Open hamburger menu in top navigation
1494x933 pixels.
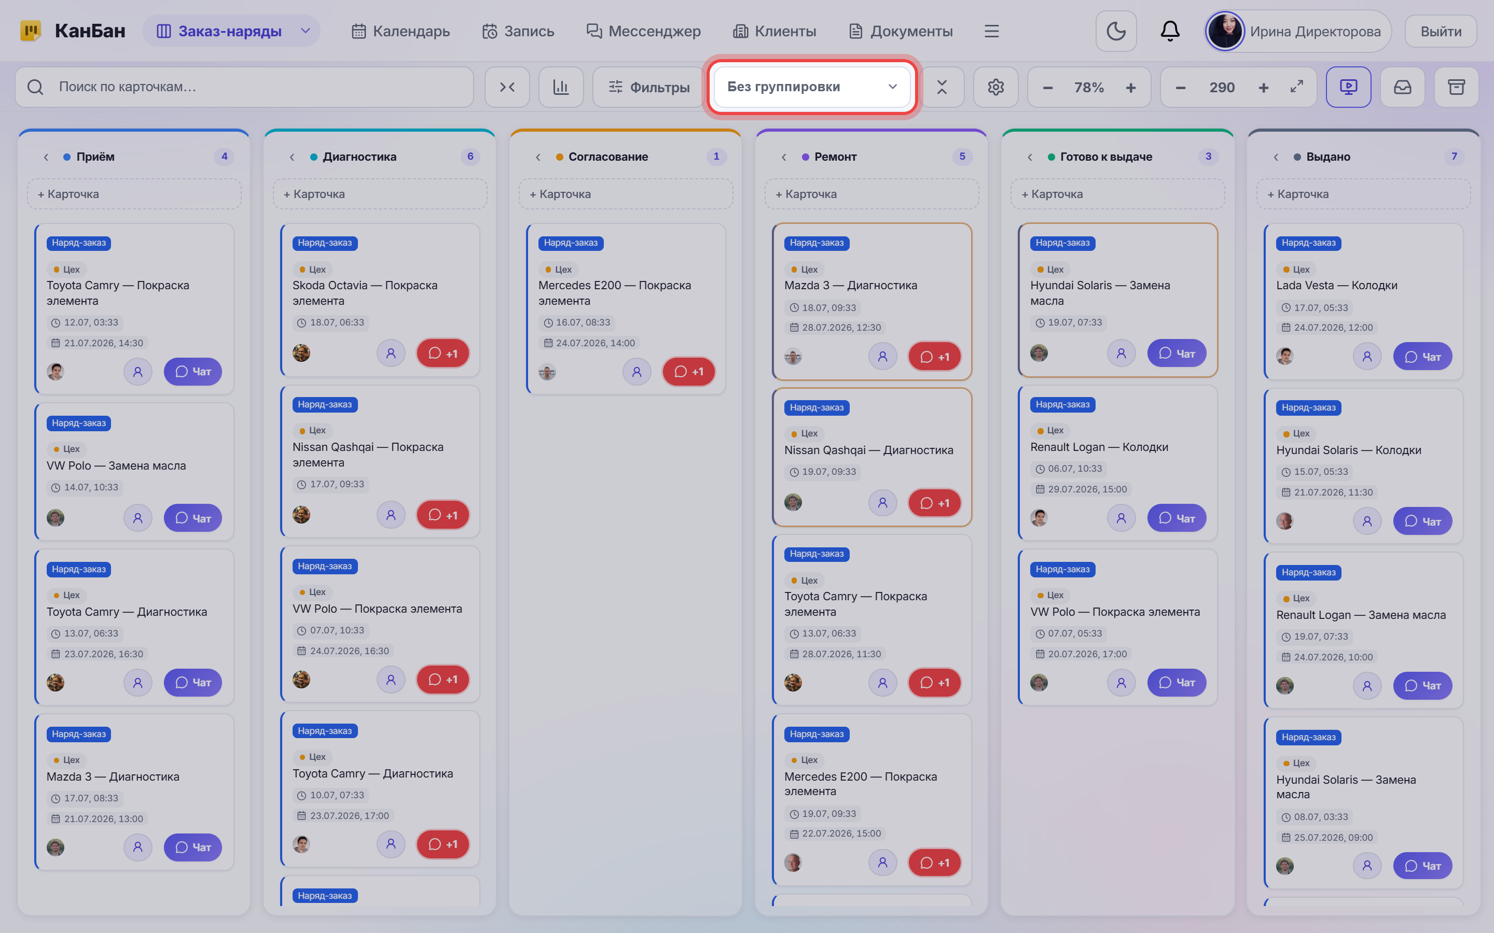point(991,31)
